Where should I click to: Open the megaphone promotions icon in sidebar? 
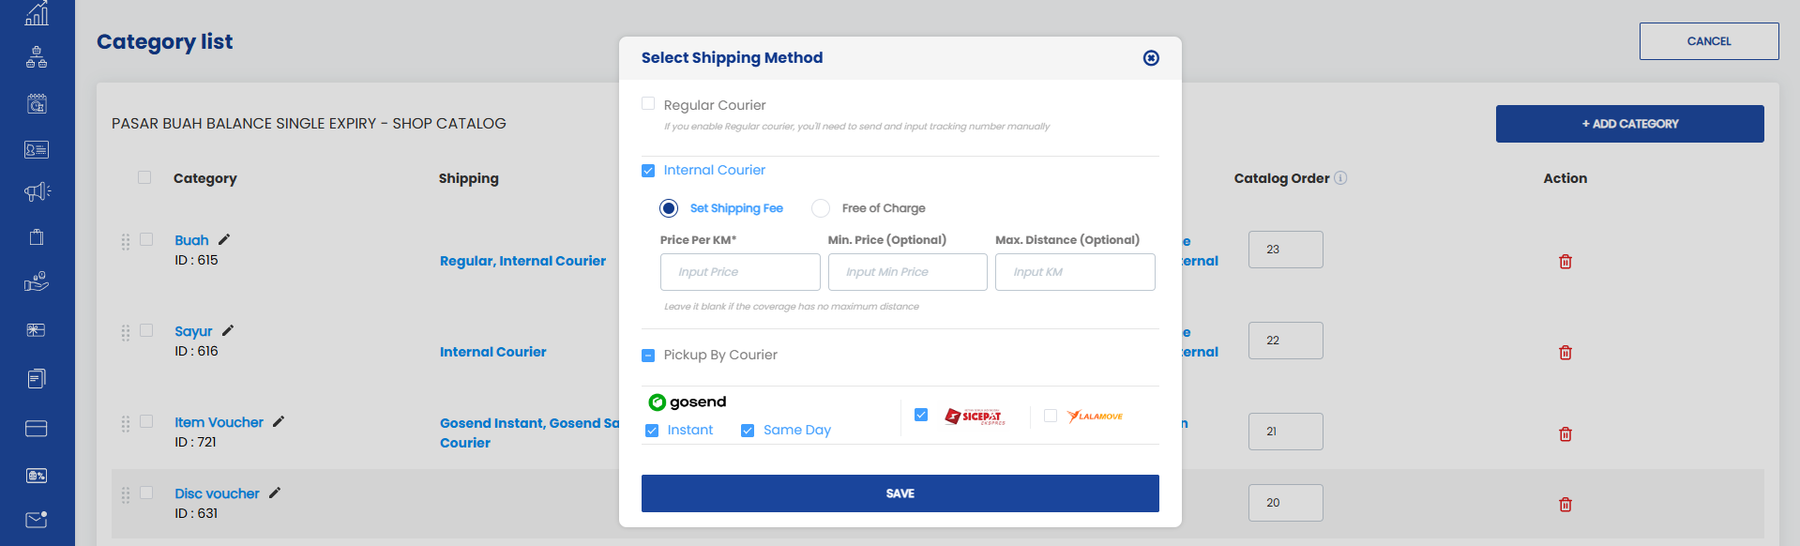click(37, 192)
